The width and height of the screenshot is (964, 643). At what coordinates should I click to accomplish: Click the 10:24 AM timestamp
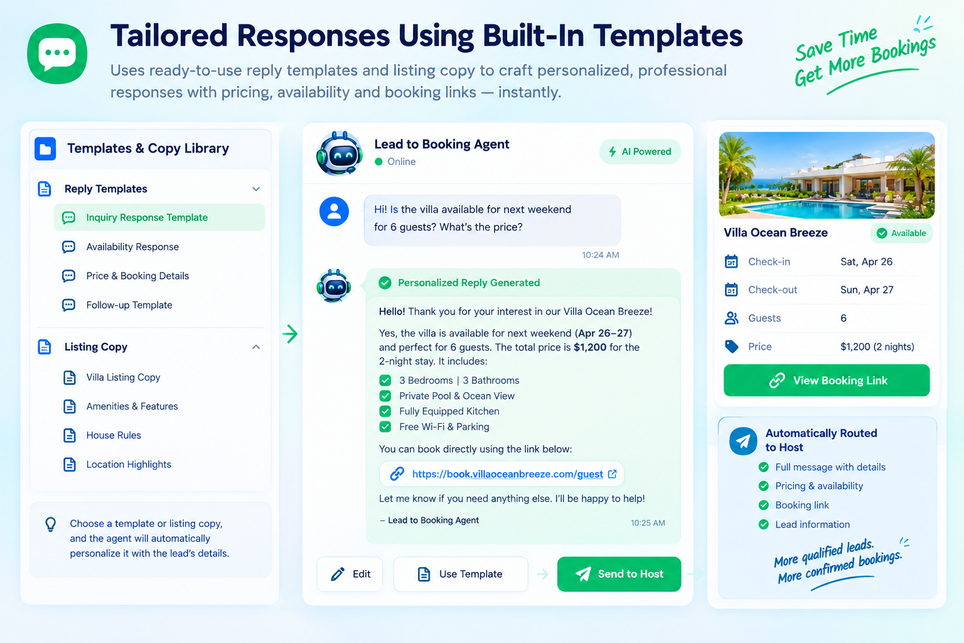(x=601, y=255)
